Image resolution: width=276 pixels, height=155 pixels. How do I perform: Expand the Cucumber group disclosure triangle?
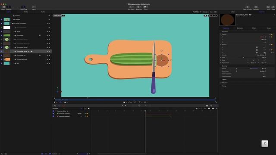tap(14, 35)
